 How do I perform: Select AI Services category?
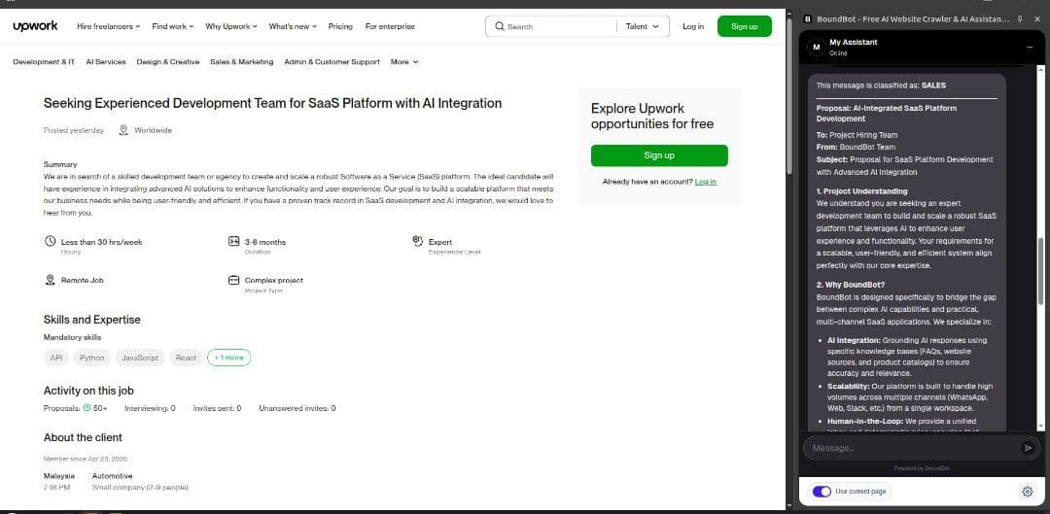[106, 61]
